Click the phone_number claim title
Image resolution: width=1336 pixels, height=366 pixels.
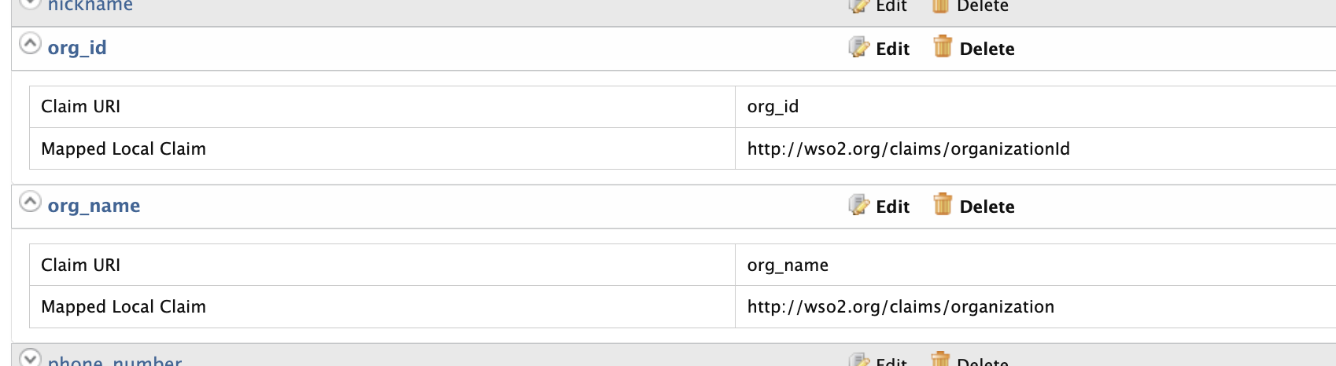pos(115,361)
